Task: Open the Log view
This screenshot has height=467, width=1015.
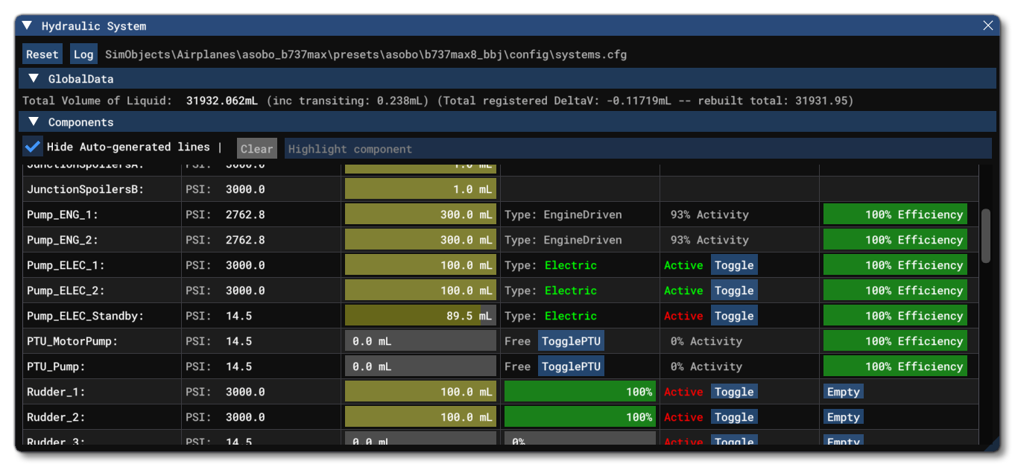Action: point(83,53)
